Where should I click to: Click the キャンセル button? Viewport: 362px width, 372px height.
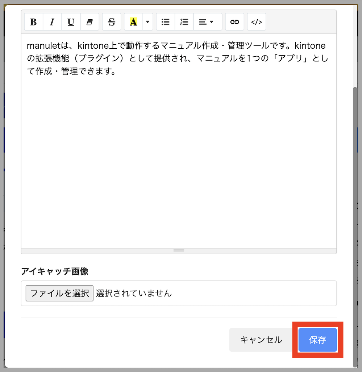[x=261, y=340]
